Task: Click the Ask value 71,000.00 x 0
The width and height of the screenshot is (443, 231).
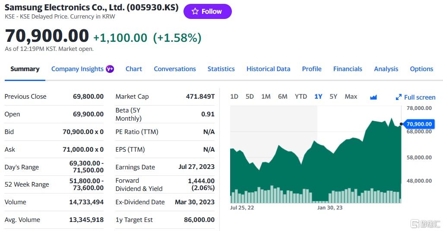Action: point(83,150)
